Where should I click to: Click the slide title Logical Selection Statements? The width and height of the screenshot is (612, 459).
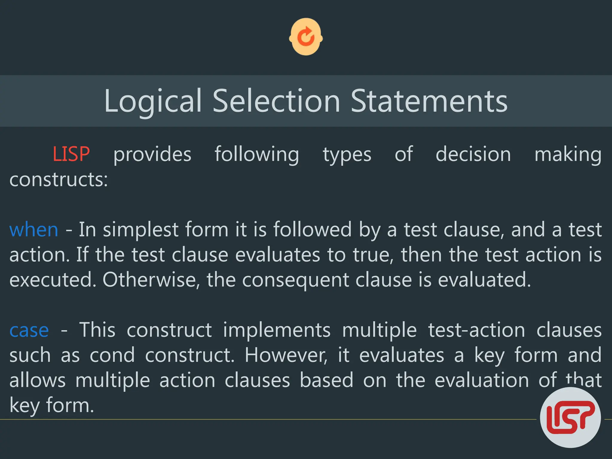pos(306,101)
